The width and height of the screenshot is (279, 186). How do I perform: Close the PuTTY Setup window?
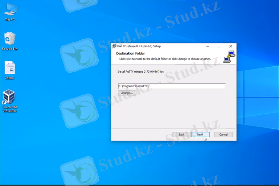(231, 46)
